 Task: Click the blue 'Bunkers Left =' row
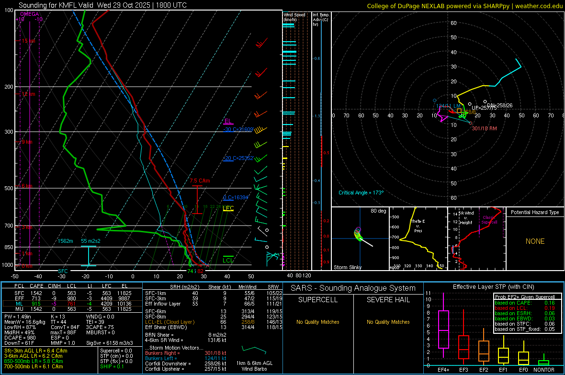click(186, 358)
